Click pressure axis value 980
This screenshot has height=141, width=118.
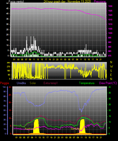(x=110, y=51)
